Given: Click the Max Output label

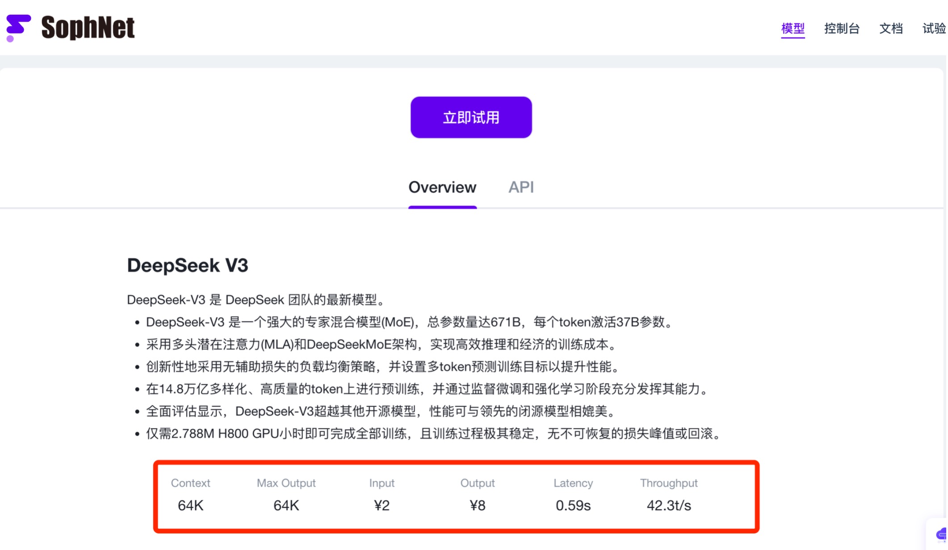Looking at the screenshot, I should 286,483.
